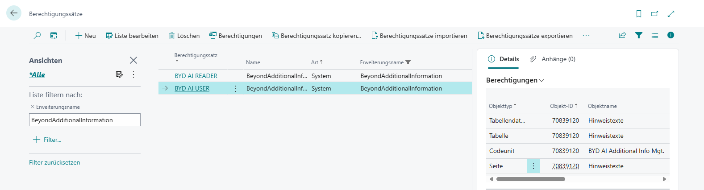Open the BYD AI READER link

coord(196,76)
